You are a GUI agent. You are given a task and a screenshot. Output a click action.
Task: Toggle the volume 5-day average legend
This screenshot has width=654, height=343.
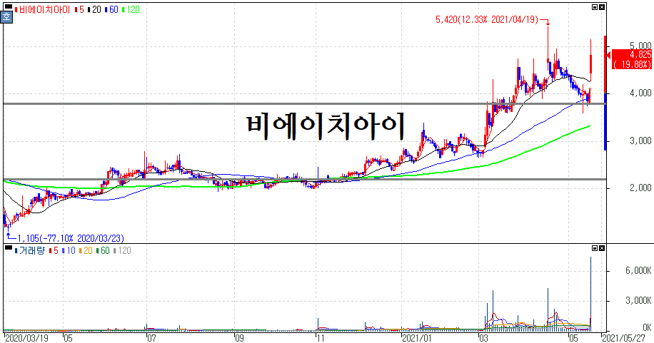[x=54, y=250]
